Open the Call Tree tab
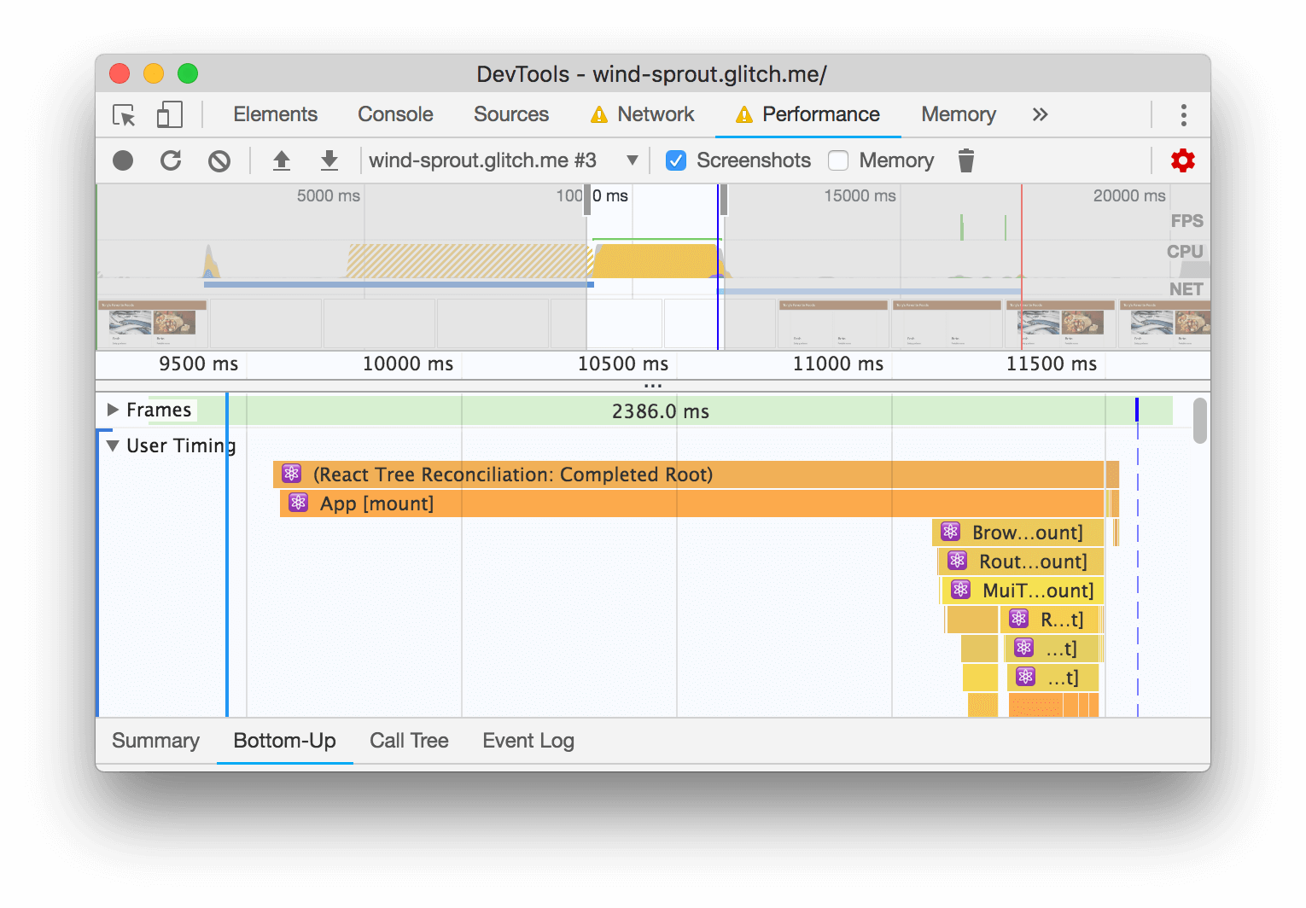Viewport: 1306px width, 908px height. 409,740
